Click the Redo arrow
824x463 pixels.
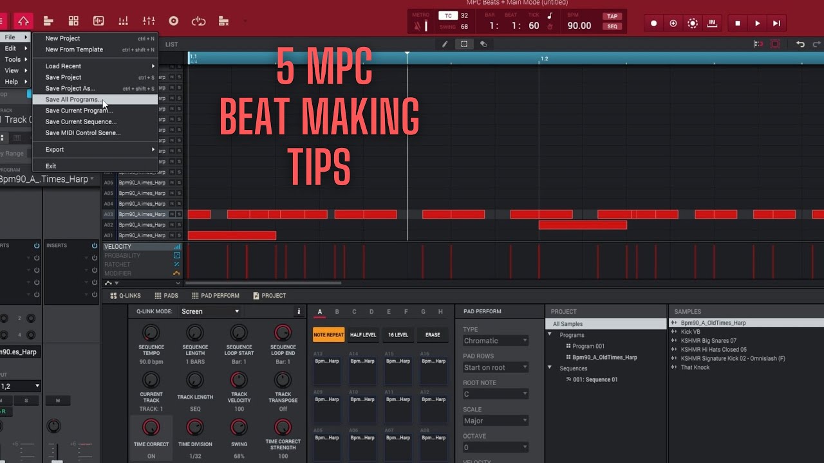click(x=815, y=44)
